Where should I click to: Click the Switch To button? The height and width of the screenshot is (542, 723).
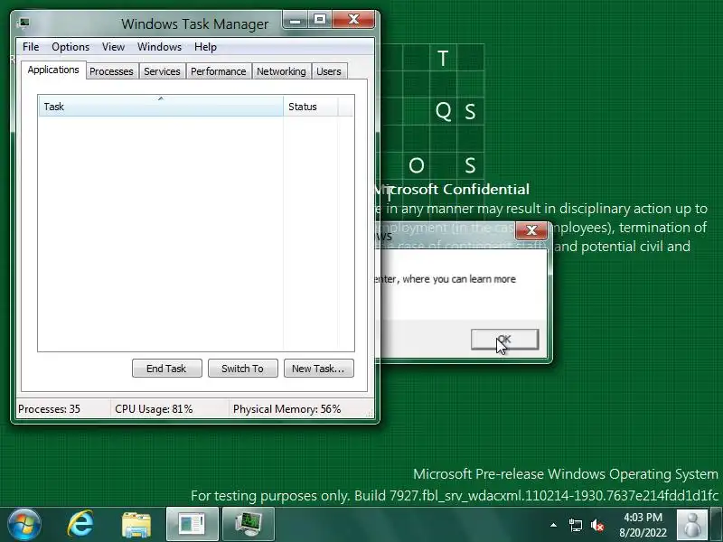click(x=242, y=369)
